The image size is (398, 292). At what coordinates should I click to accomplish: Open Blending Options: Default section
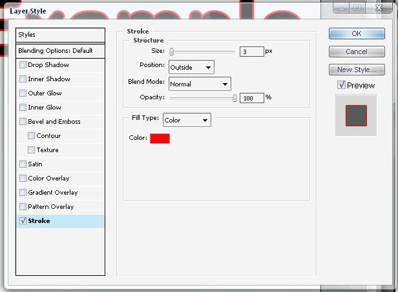tap(61, 51)
